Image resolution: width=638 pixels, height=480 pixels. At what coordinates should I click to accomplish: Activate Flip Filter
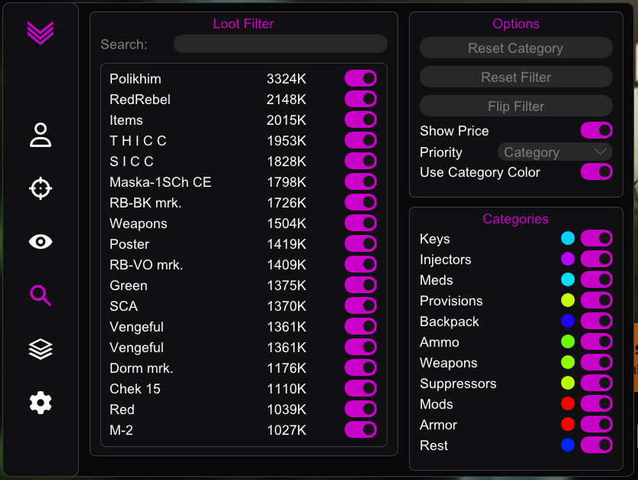click(x=515, y=106)
